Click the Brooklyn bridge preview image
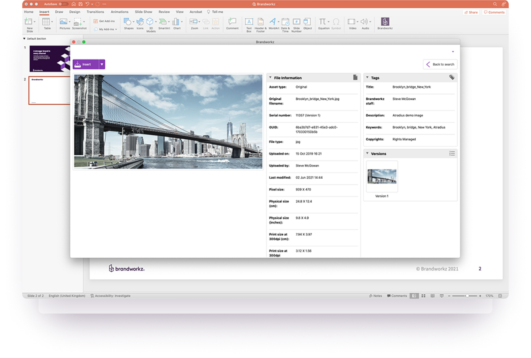531x358 pixels. click(x=168, y=122)
